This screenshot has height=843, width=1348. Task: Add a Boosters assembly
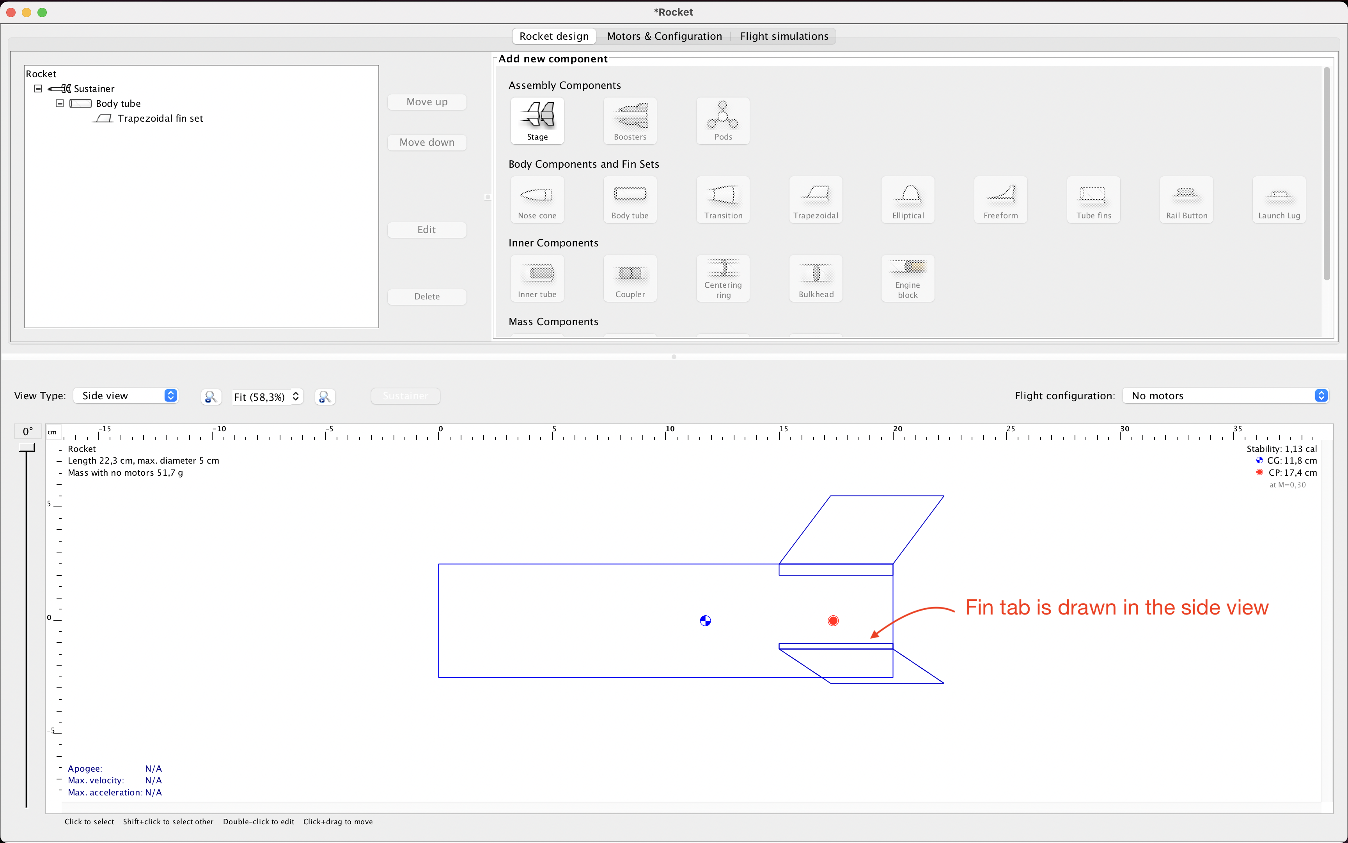coord(629,120)
